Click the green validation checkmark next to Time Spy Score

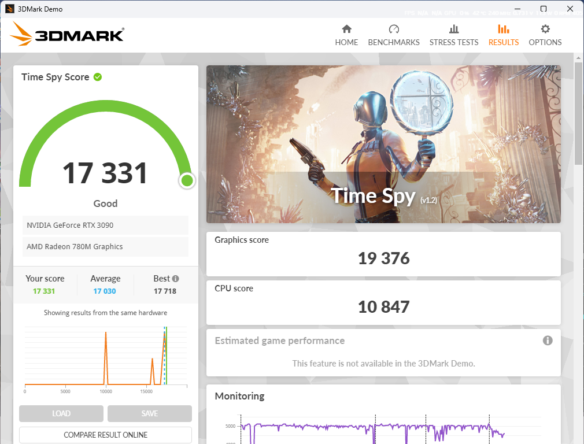[x=98, y=77]
